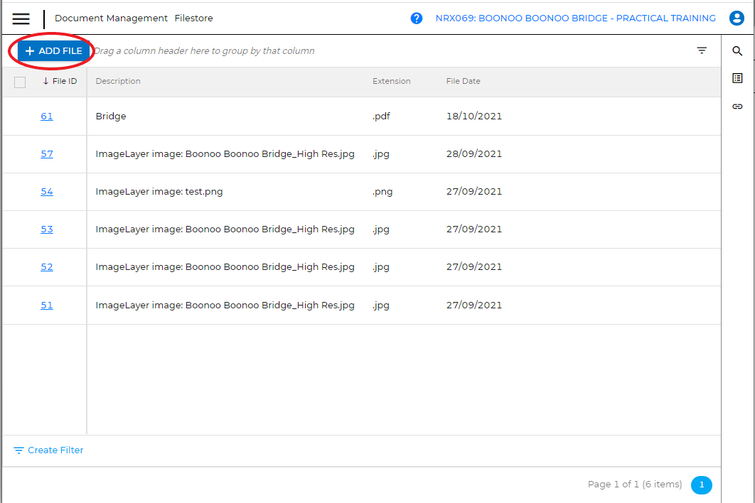Click the Filestore breadcrumb label
Image resolution: width=755 pixels, height=503 pixels.
point(193,18)
